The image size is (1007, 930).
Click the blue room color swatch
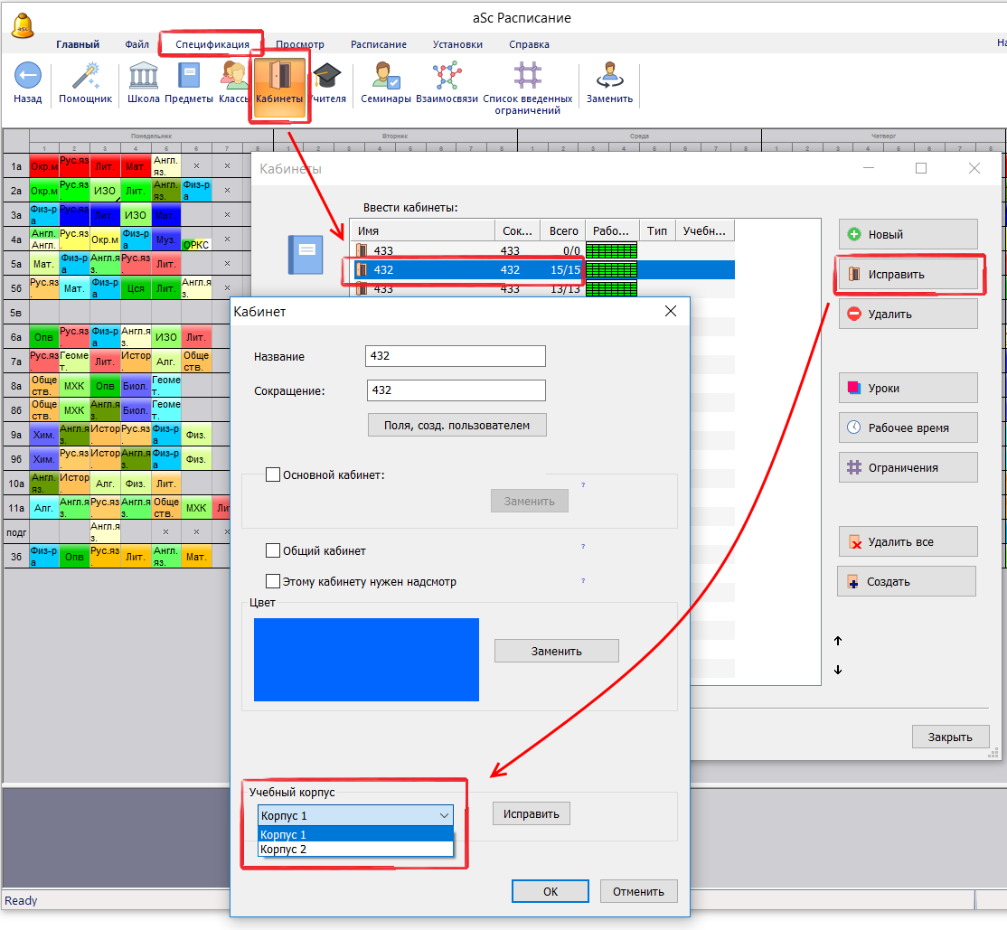(x=366, y=660)
